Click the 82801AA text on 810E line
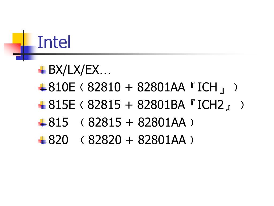This screenshot has height=206, width=274. [161, 87]
